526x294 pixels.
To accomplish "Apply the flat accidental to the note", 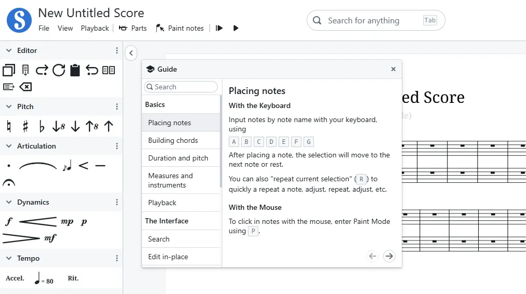I will point(42,126).
